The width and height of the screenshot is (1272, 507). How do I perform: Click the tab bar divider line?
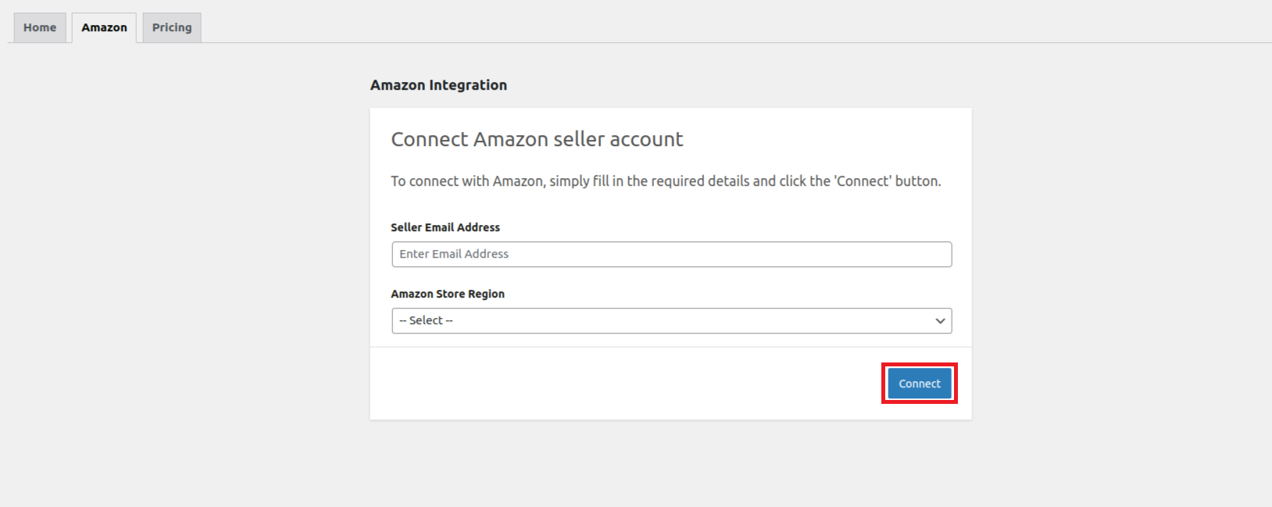tap(625, 44)
